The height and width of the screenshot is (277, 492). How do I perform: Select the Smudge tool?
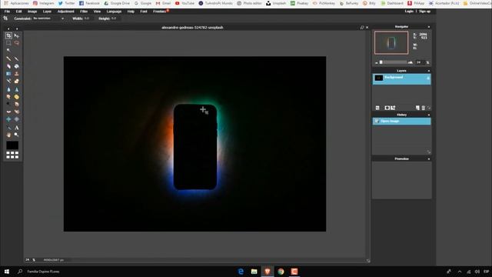tap(8, 97)
